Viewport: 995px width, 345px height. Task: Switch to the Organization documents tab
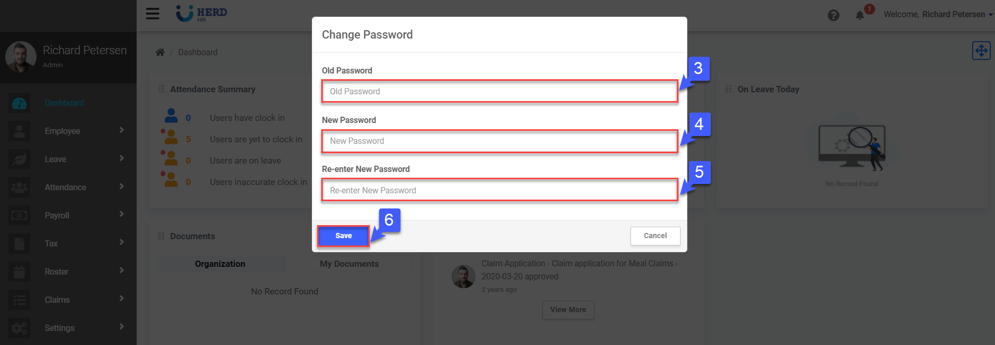tap(220, 264)
